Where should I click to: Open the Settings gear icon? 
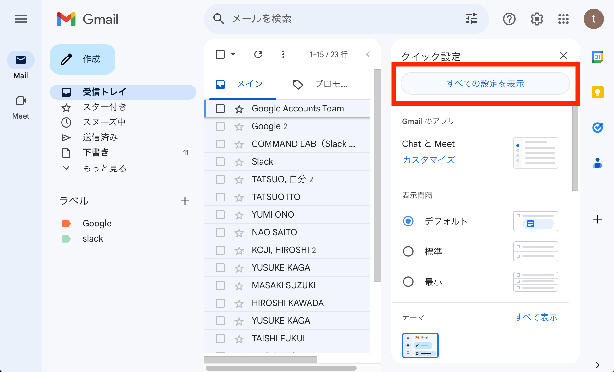pyautogui.click(x=537, y=19)
